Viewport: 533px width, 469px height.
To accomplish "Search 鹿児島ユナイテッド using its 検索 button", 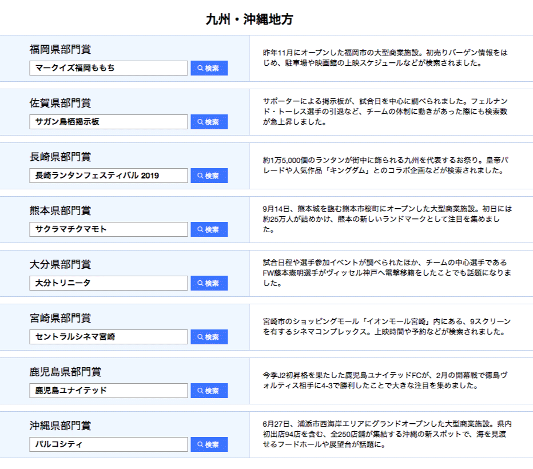I will point(209,391).
